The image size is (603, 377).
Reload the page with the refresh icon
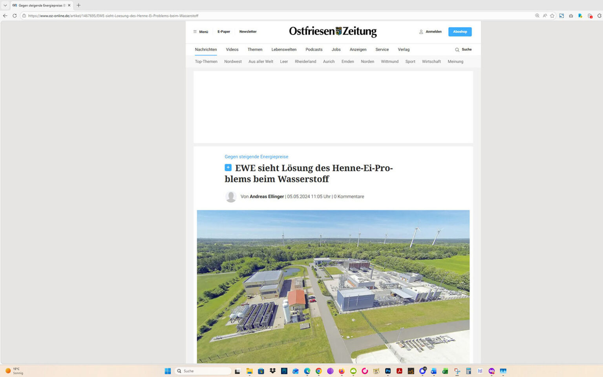pyautogui.click(x=14, y=16)
